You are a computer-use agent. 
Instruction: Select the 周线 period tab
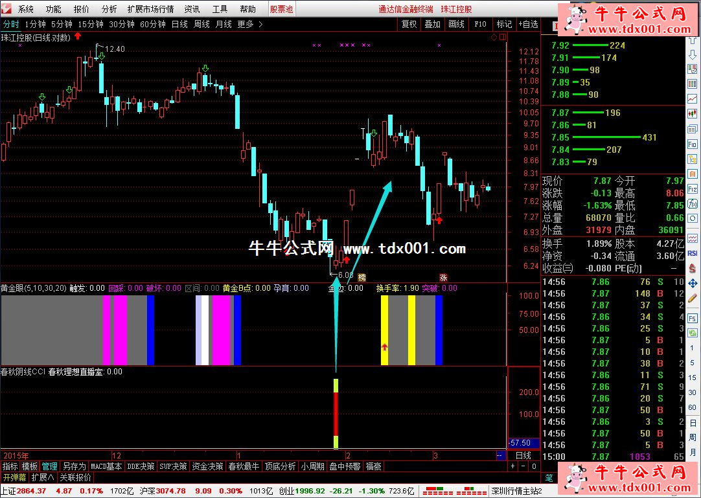pyautogui.click(x=201, y=24)
